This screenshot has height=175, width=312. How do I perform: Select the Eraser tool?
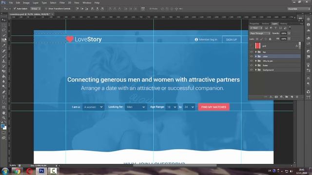(3, 71)
